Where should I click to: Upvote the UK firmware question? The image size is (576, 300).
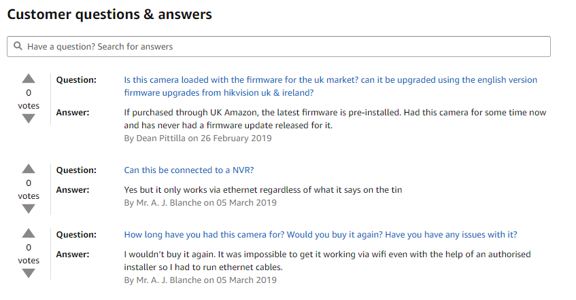(x=29, y=79)
